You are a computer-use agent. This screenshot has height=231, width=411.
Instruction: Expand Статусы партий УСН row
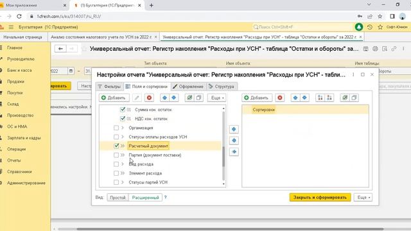(x=123, y=182)
